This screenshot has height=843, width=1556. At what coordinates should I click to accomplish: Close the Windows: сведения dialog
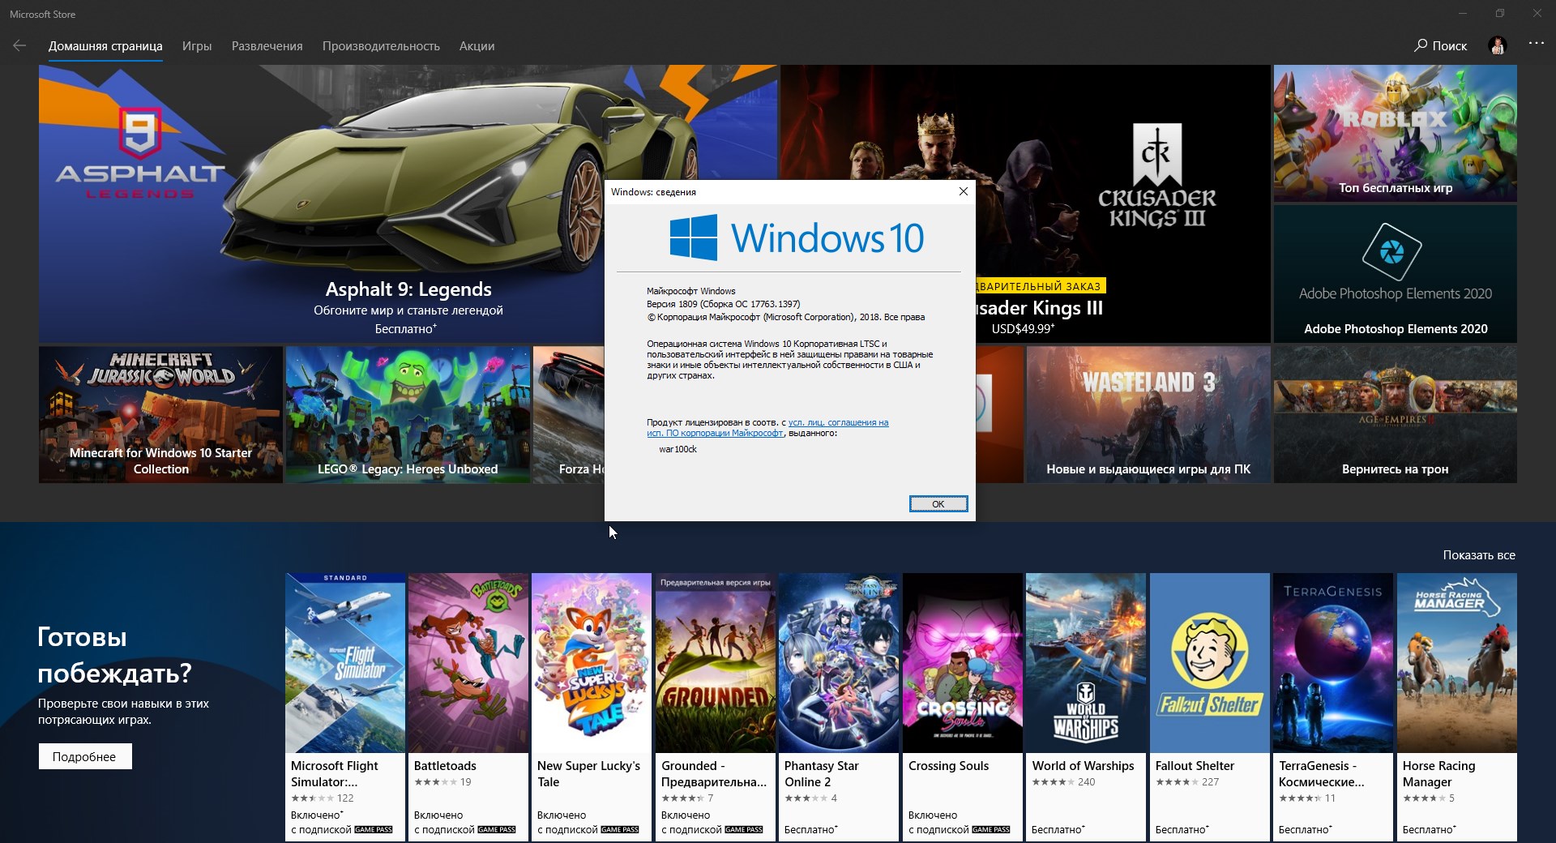(x=963, y=192)
